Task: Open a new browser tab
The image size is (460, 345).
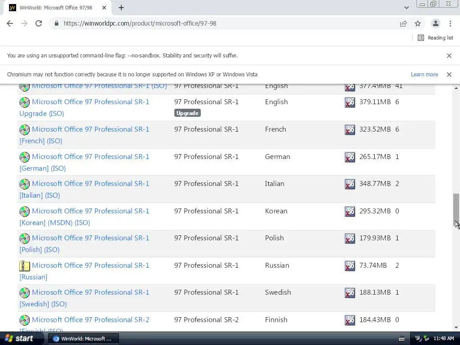Action: click(121, 8)
